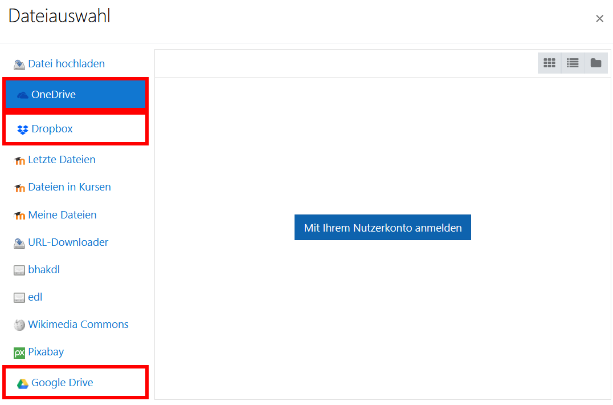
Task: Click Mit Ihrem Nutzerkonto anmelden
Action: pyautogui.click(x=382, y=227)
